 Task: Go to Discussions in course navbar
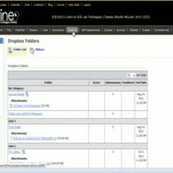click(x=58, y=30)
